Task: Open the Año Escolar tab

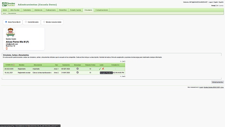Action: point(15,10)
